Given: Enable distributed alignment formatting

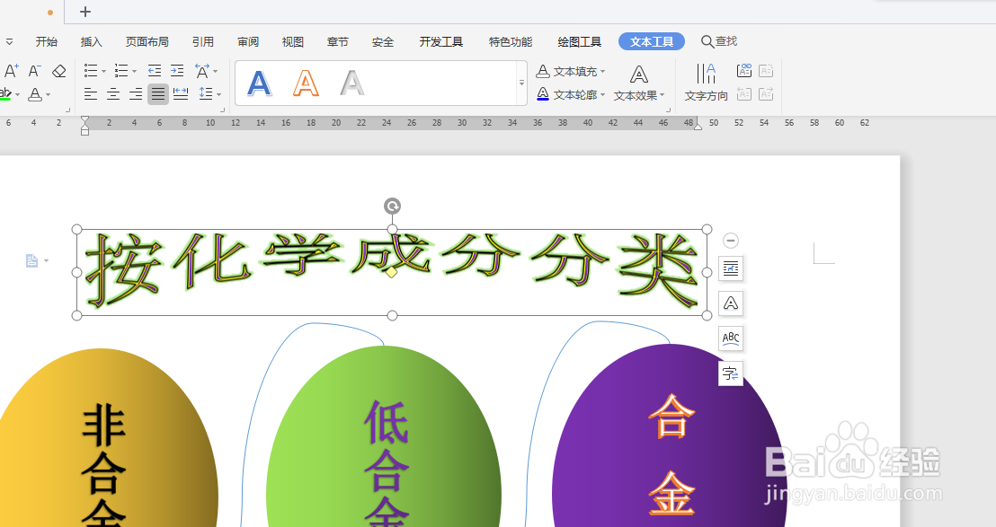Looking at the screenshot, I should click(180, 94).
